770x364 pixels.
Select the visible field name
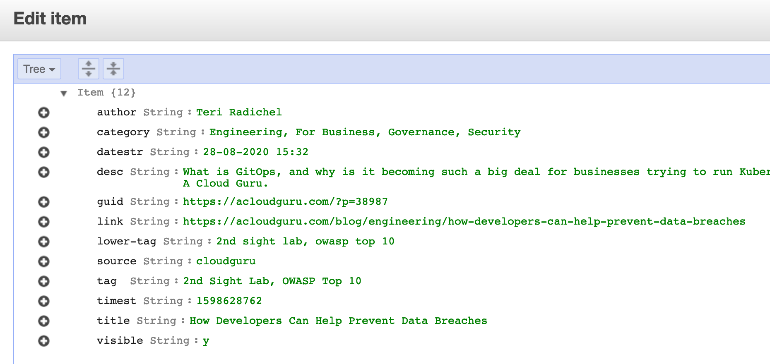click(x=120, y=340)
